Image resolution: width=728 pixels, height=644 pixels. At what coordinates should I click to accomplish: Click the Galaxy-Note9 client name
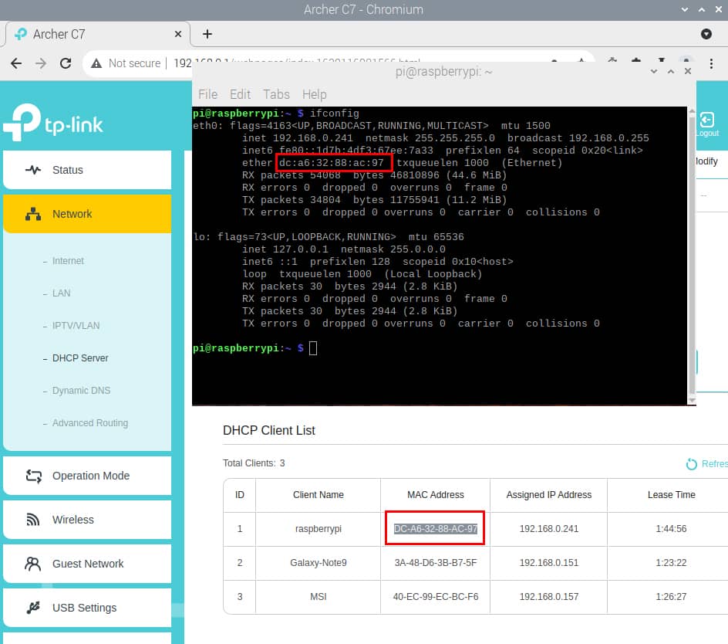click(x=318, y=563)
